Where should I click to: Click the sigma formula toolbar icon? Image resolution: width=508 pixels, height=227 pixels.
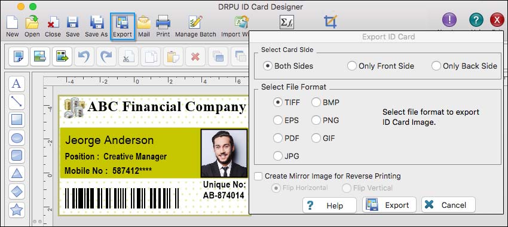(287, 22)
